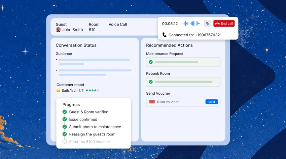The height and width of the screenshot is (159, 286).
Task: Click the Satisfied smiley face emoji
Action: 58,90
